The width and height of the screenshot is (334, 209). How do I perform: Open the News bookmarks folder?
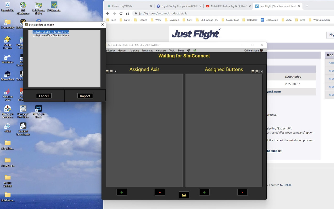pos(125,20)
